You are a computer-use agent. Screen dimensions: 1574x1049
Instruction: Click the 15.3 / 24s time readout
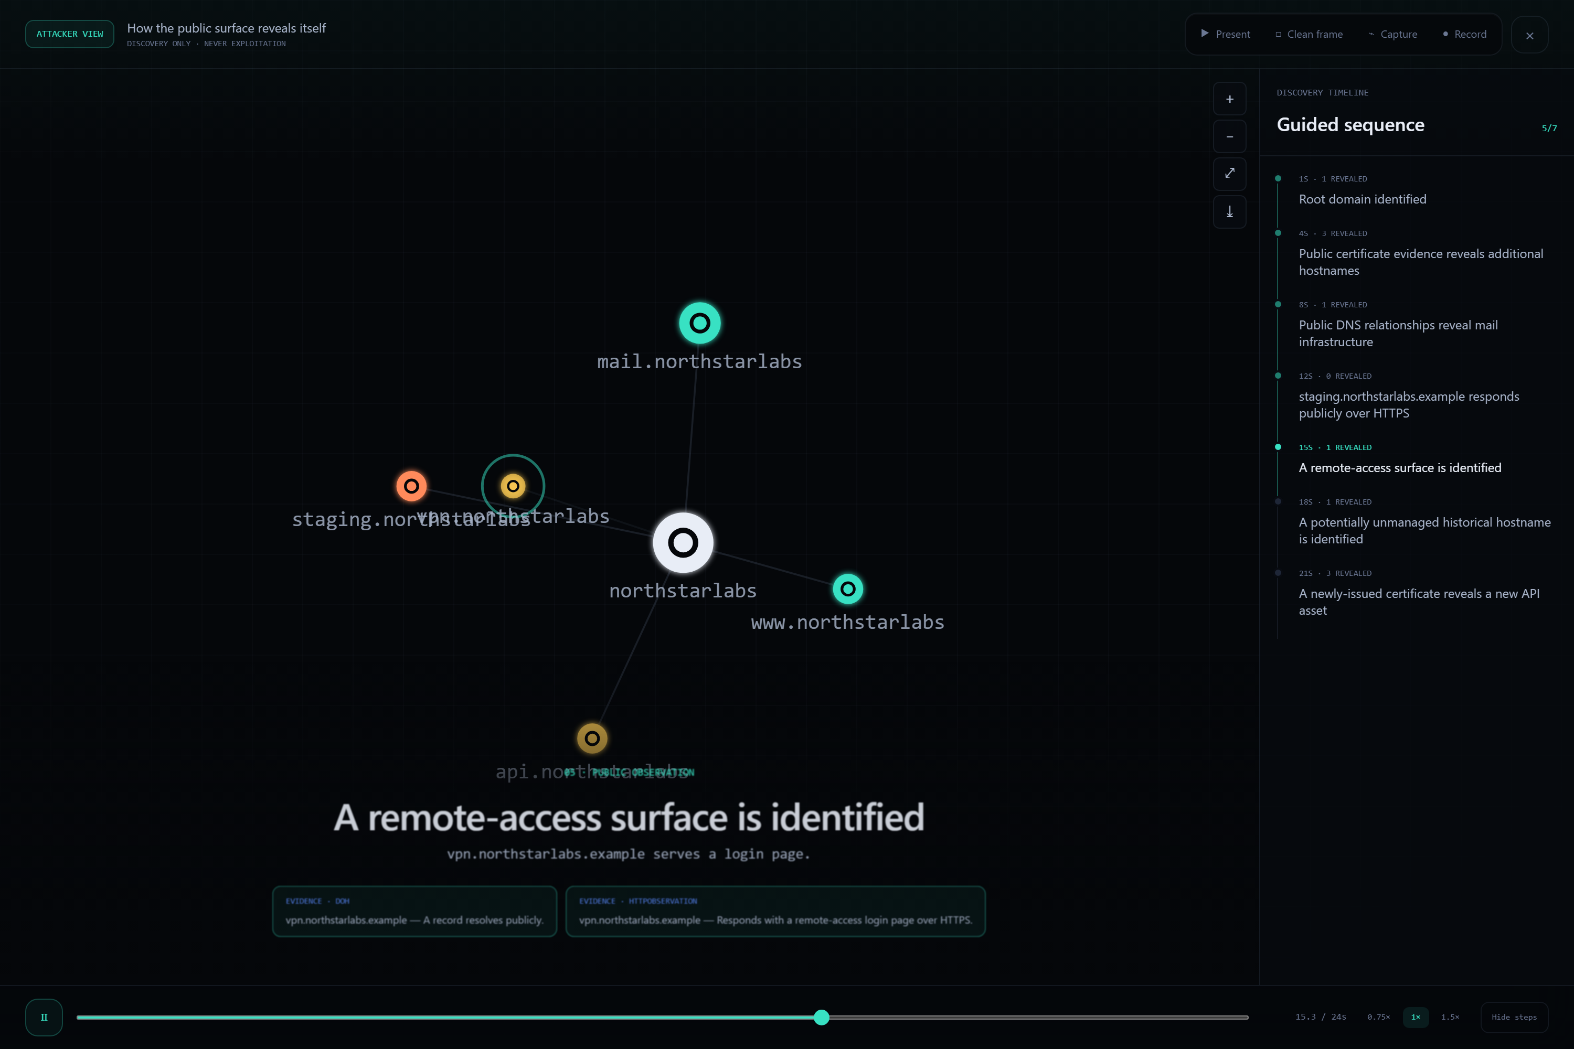click(1321, 1017)
